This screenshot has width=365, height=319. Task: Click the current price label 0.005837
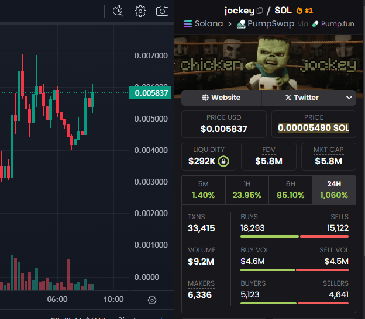[150, 93]
